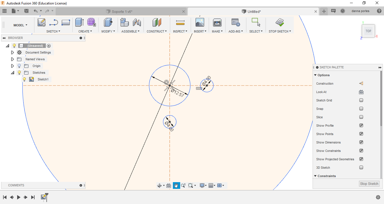Open the MODEL workspace dropdown
This screenshot has height=204, width=384.
click(x=21, y=25)
